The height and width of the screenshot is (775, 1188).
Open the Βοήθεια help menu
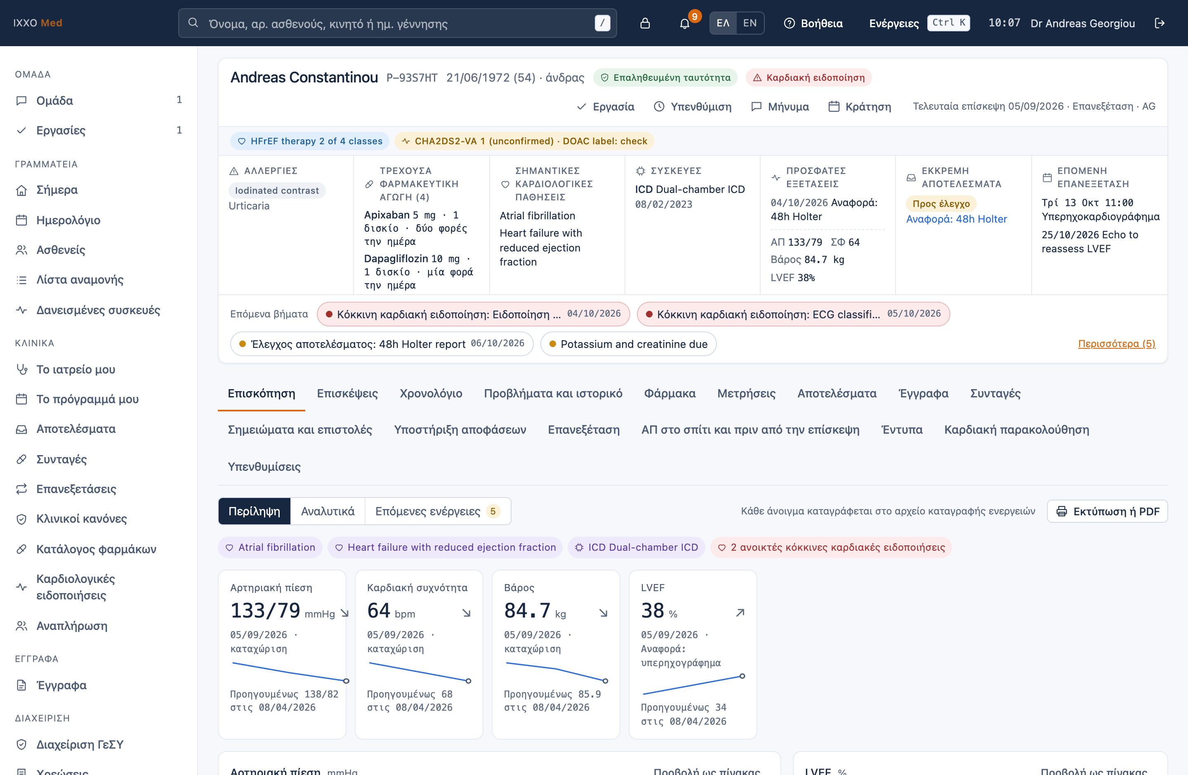(813, 23)
